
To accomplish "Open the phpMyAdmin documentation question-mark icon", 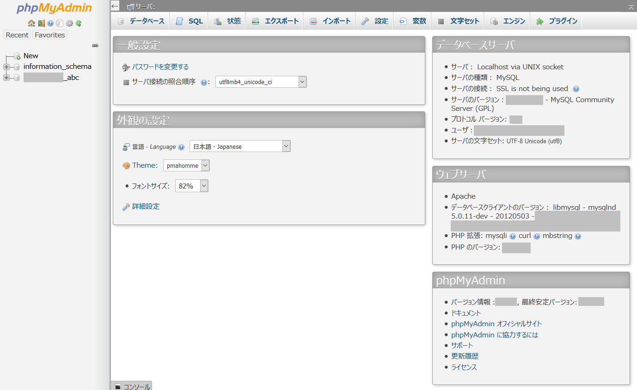I will 50,23.
